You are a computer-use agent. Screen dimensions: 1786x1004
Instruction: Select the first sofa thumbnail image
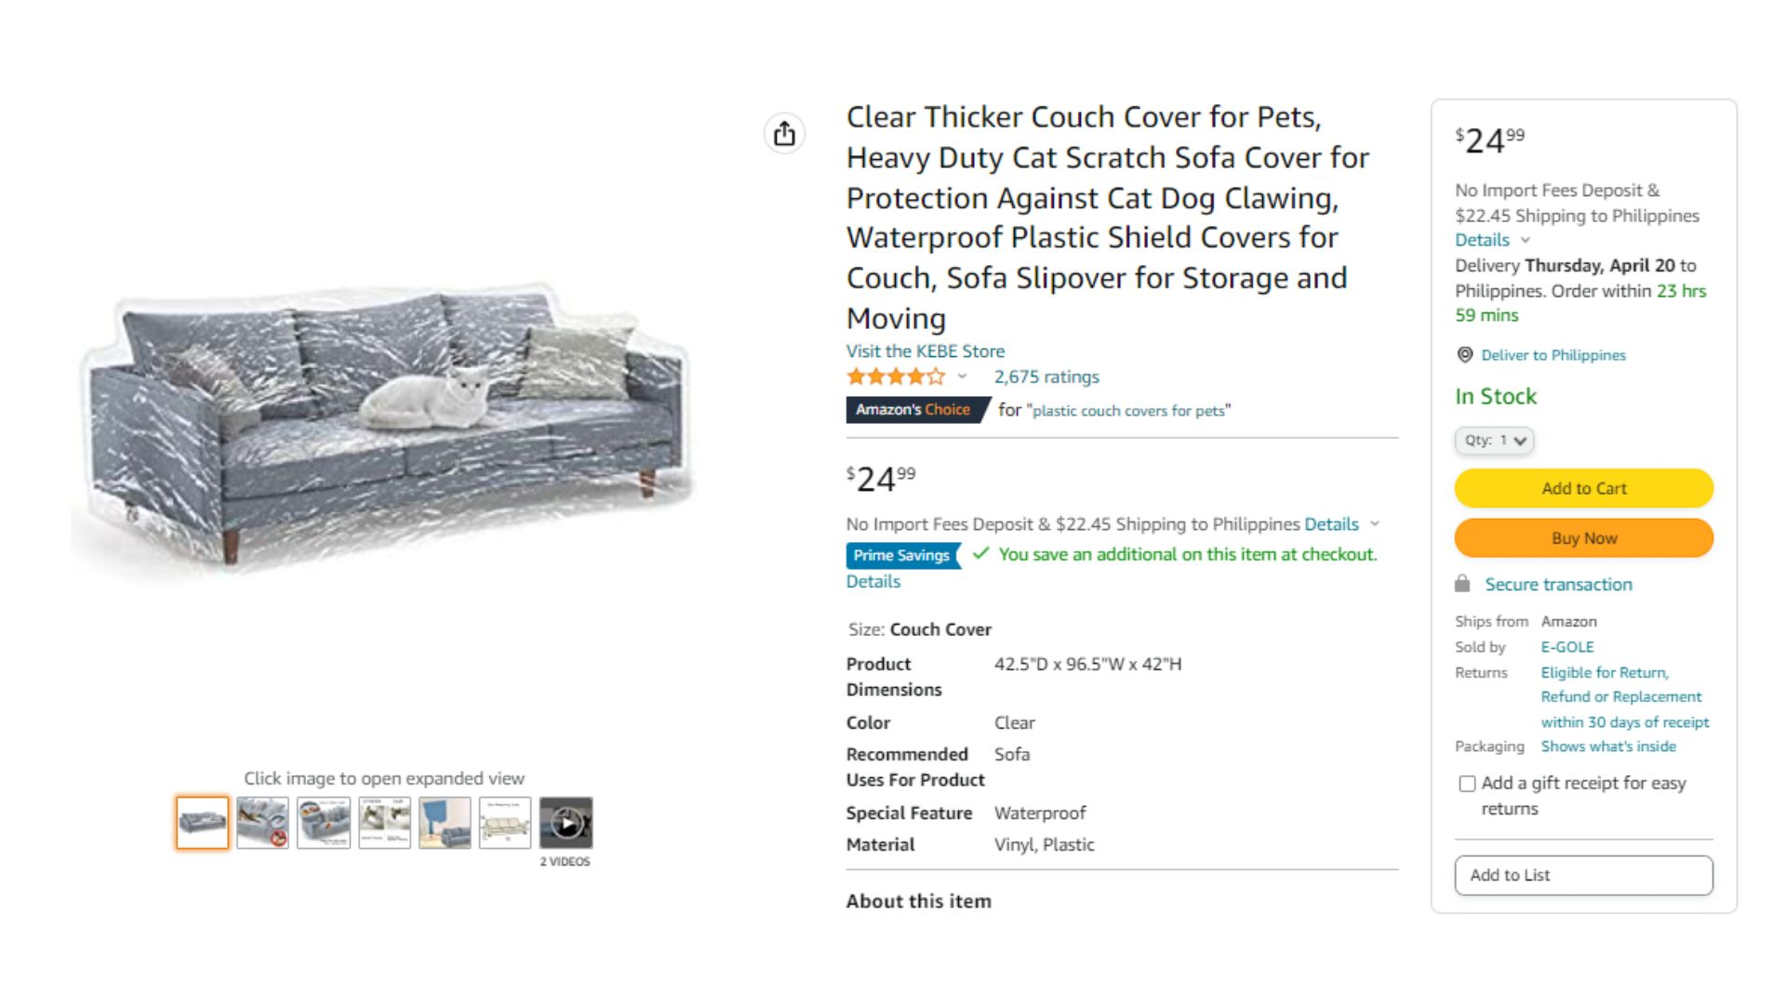(202, 823)
